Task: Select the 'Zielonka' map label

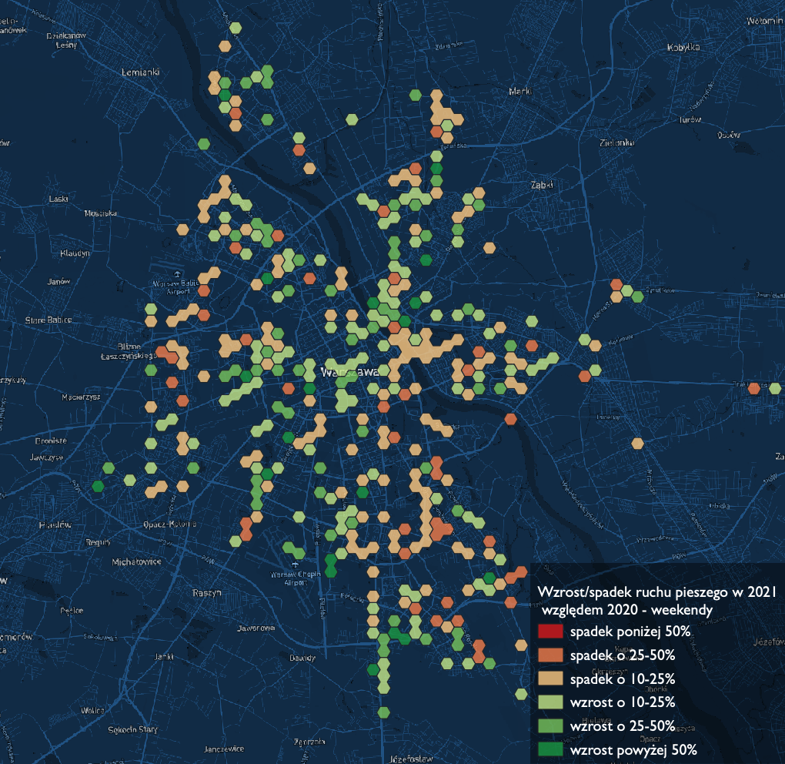Action: pos(618,142)
